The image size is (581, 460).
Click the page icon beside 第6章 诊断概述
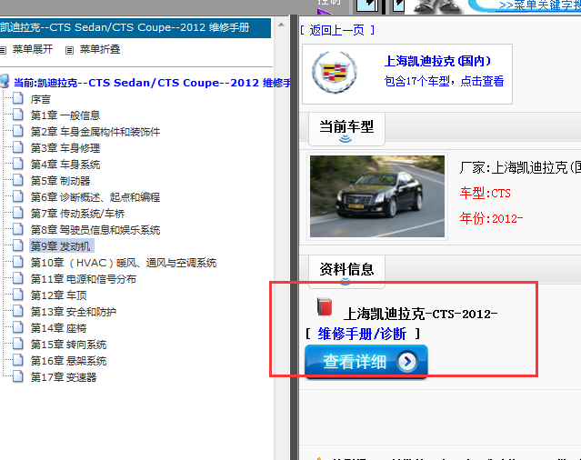[x=18, y=196]
